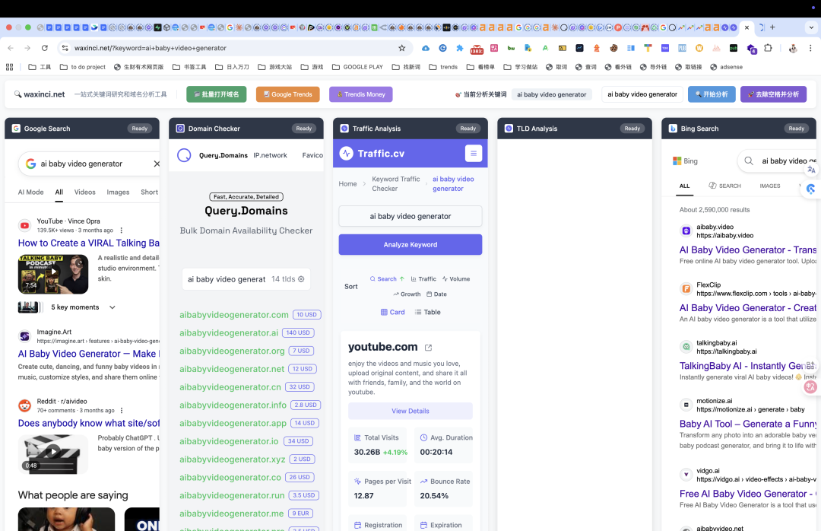The height and width of the screenshot is (531, 821).
Task: Open the GOOGLE PLAY bookmark folder
Action: click(x=357, y=67)
